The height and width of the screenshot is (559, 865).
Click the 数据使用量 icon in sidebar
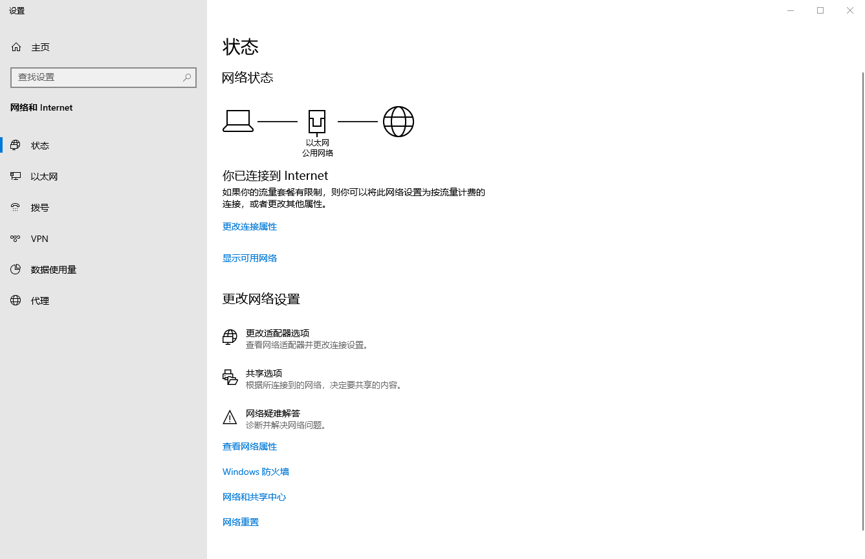pos(16,270)
